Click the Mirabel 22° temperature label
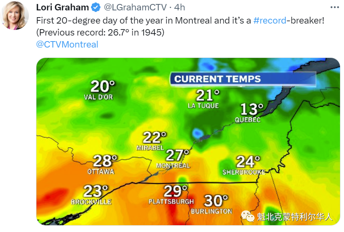Image resolution: width=344 pixels, height=232 pixels. pos(152,141)
